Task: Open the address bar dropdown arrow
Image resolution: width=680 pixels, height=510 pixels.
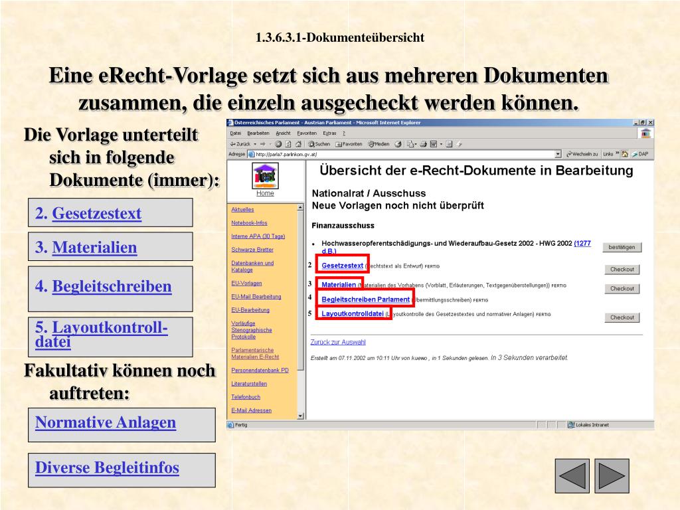Action: tap(558, 154)
